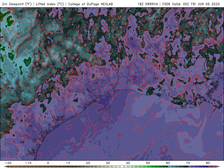Click the 40 color bar tick label
224x168 pixels.
click(128, 163)
